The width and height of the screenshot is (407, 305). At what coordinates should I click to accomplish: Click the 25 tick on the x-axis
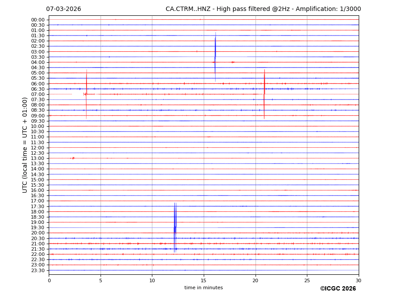tap(307, 280)
